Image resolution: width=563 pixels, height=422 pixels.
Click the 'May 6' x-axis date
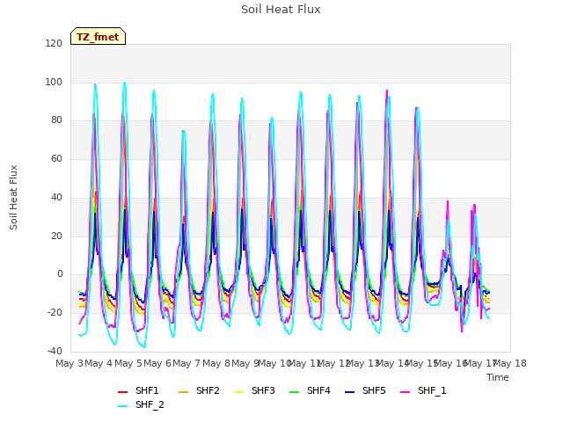[x=157, y=363]
